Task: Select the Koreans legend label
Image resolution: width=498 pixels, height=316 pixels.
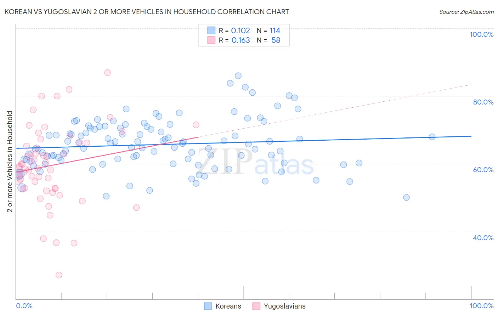Action: click(x=228, y=306)
